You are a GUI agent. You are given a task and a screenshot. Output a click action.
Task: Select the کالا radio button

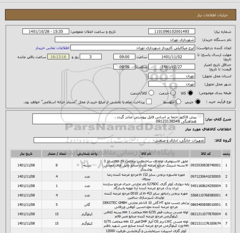[x=190, y=93]
